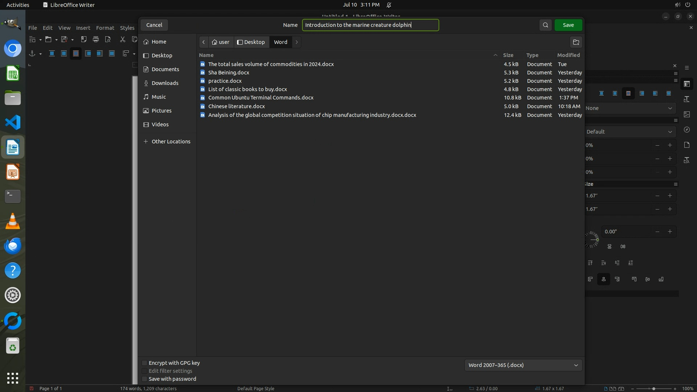Open the Insert menu

tap(83, 28)
